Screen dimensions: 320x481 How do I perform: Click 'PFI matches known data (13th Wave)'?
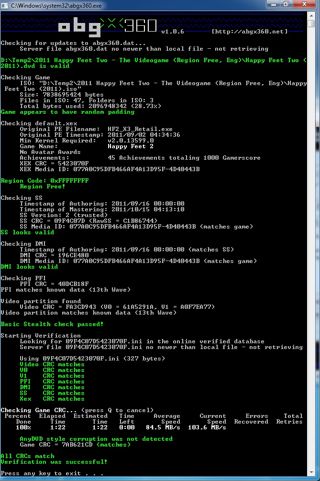66,290
